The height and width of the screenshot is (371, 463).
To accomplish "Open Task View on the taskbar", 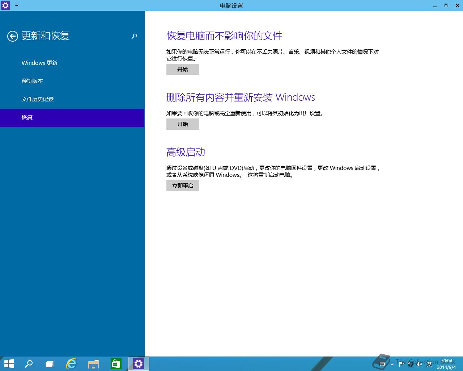I will [50, 364].
